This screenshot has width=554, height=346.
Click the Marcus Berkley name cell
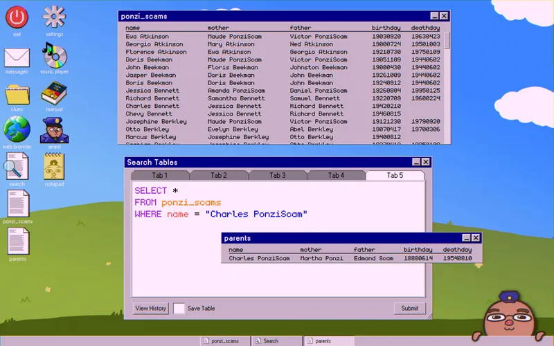coord(151,137)
